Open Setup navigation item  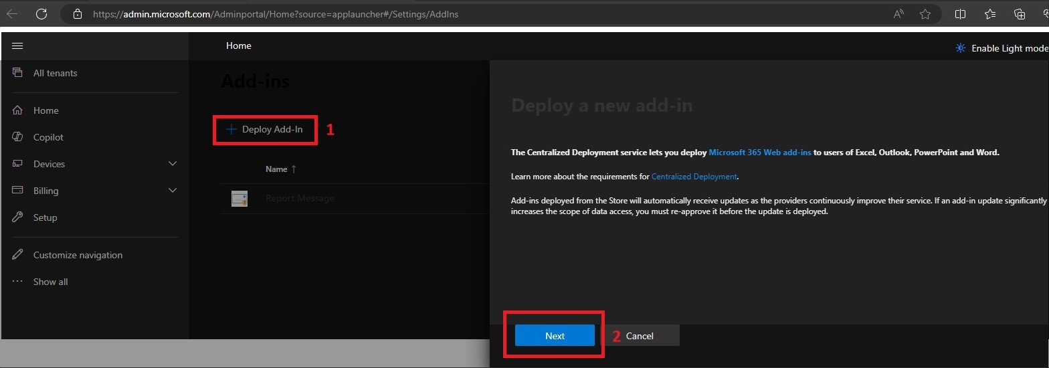(x=45, y=217)
